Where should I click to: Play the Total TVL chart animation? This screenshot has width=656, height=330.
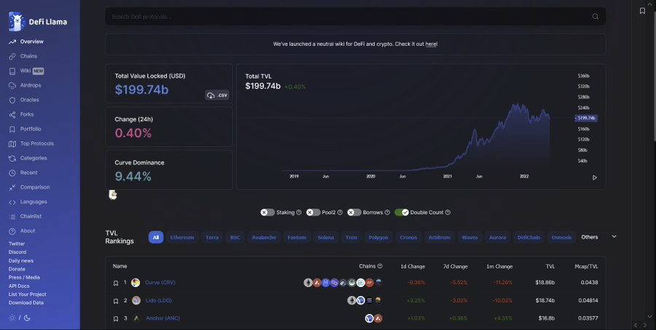tap(595, 178)
